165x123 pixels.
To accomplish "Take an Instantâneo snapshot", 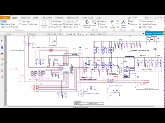I will coord(24,21).
